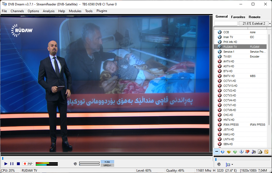Open the layout icon dropdown arrow

click(232, 165)
